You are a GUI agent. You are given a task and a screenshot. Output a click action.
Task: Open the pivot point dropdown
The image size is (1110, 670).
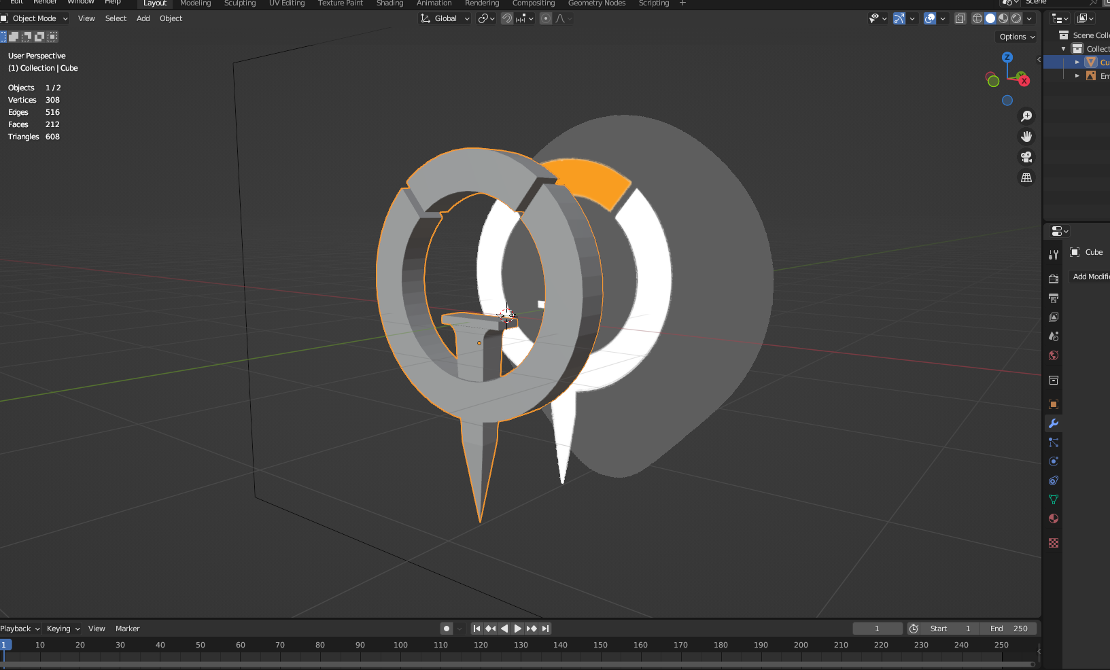click(x=486, y=18)
